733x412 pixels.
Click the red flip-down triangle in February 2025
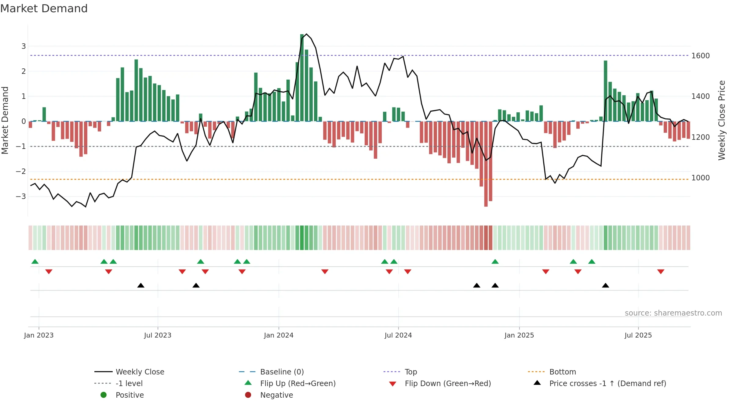coord(546,272)
